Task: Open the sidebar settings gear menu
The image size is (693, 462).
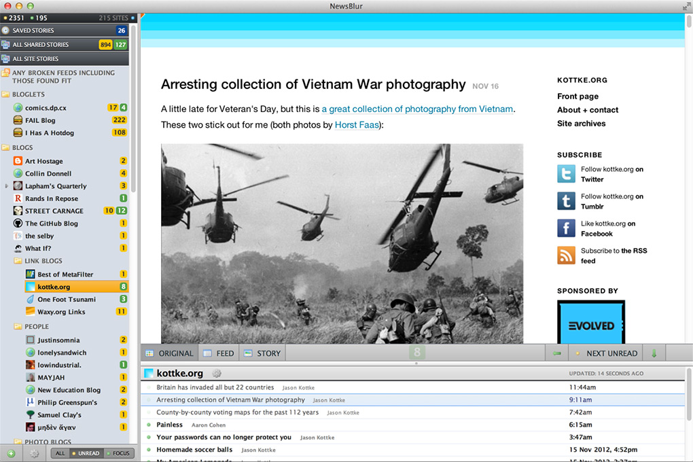Action: pos(34,453)
